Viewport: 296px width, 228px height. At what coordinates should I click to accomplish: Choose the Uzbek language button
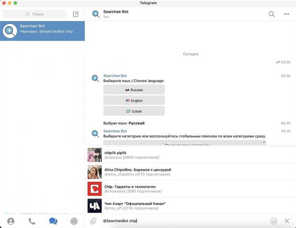pyautogui.click(x=134, y=111)
